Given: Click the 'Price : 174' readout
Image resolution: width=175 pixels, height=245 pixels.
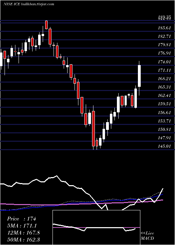Looking at the screenshot, I should [x=22, y=219].
